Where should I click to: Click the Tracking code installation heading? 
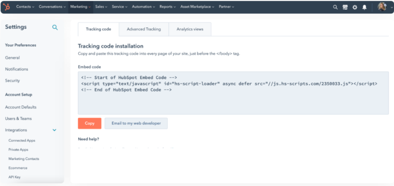[111, 46]
